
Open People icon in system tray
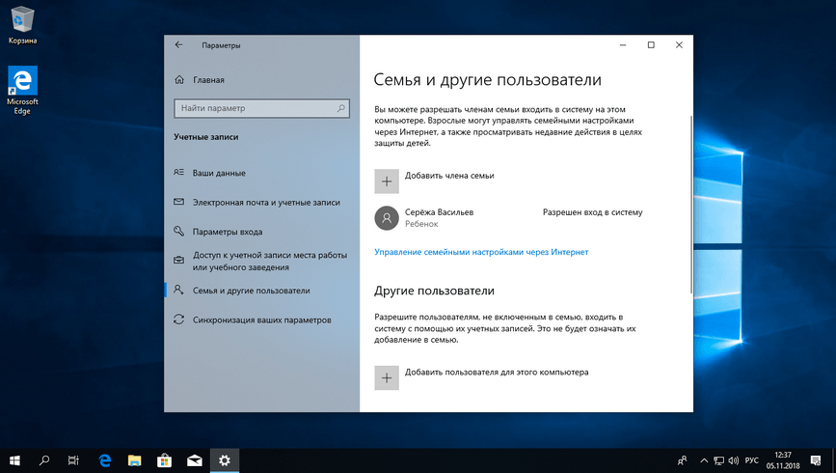click(x=682, y=460)
